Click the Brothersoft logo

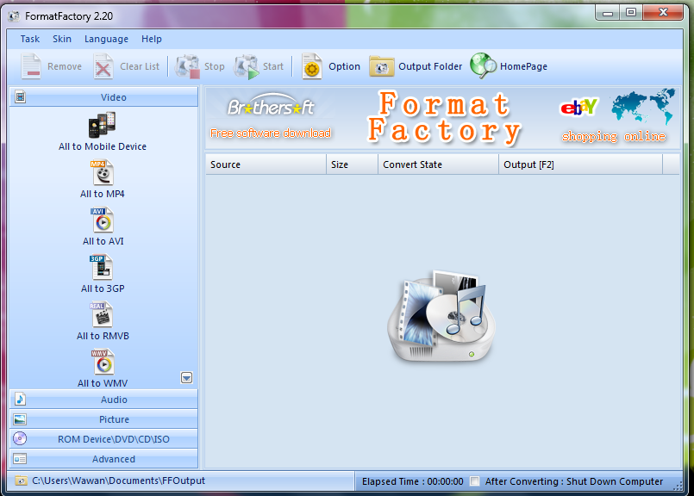[x=271, y=105]
